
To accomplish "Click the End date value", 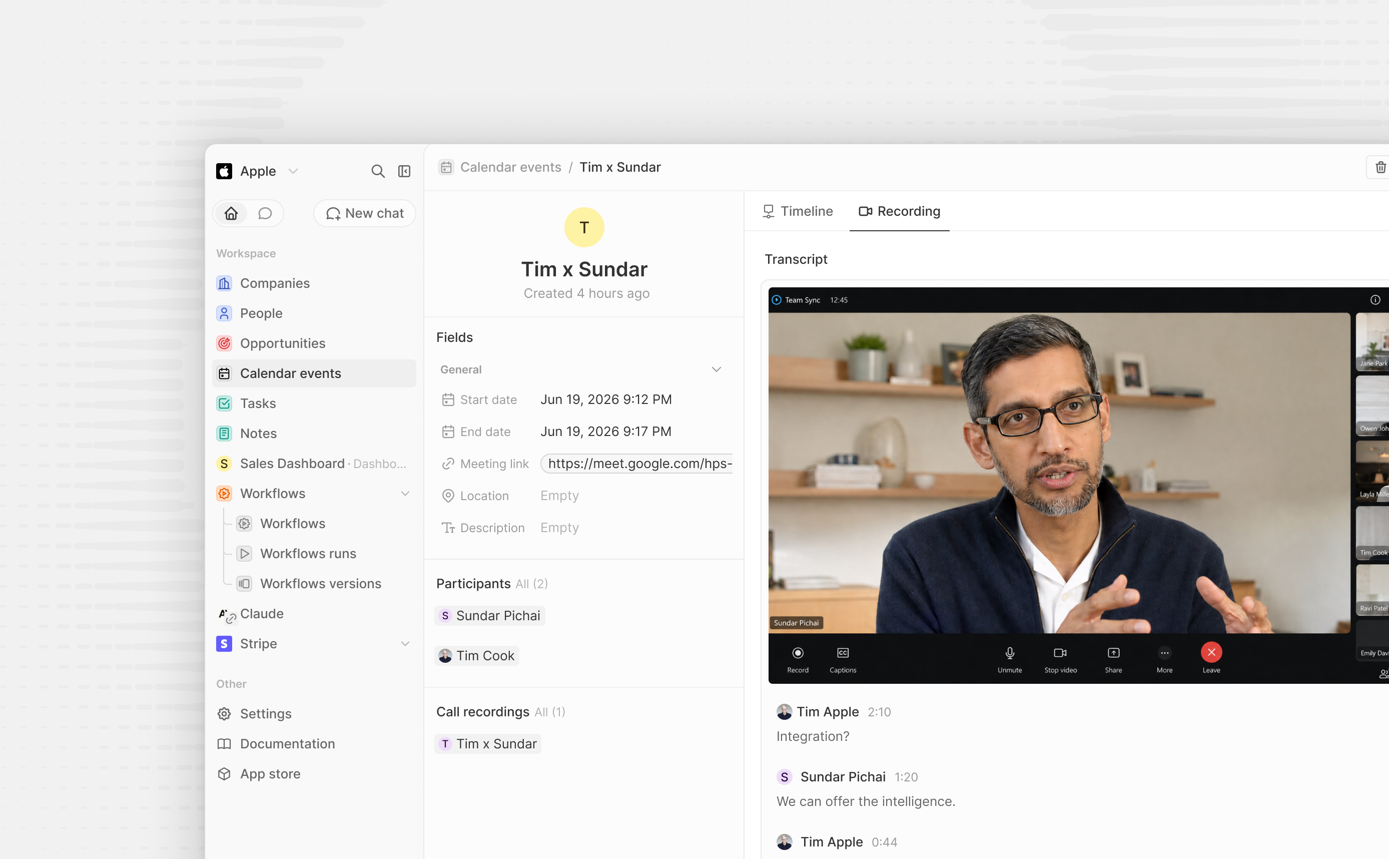I will click(606, 432).
